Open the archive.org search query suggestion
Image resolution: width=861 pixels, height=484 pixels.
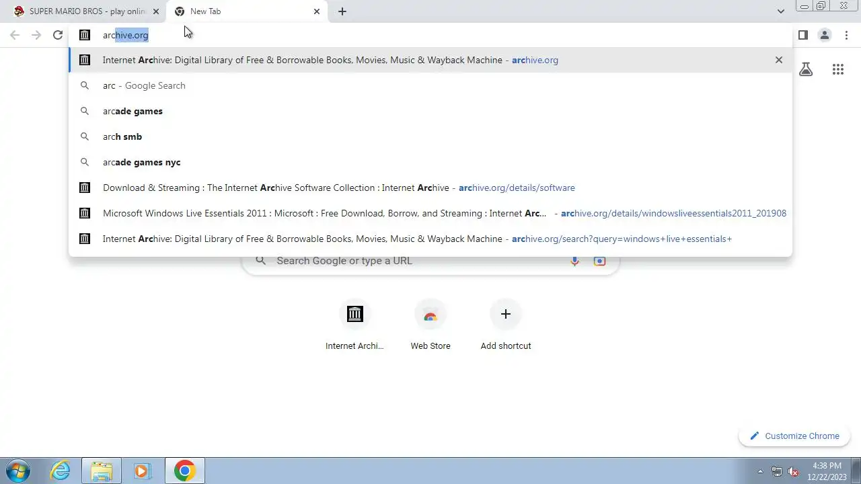pos(430,239)
